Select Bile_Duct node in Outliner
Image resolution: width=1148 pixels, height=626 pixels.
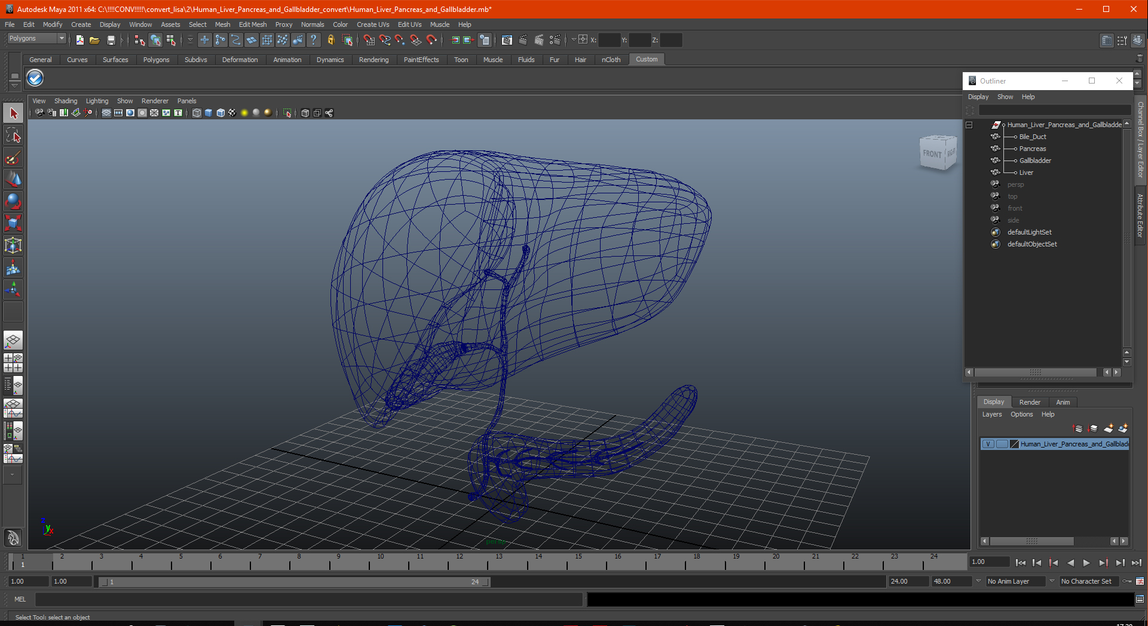[1033, 137]
